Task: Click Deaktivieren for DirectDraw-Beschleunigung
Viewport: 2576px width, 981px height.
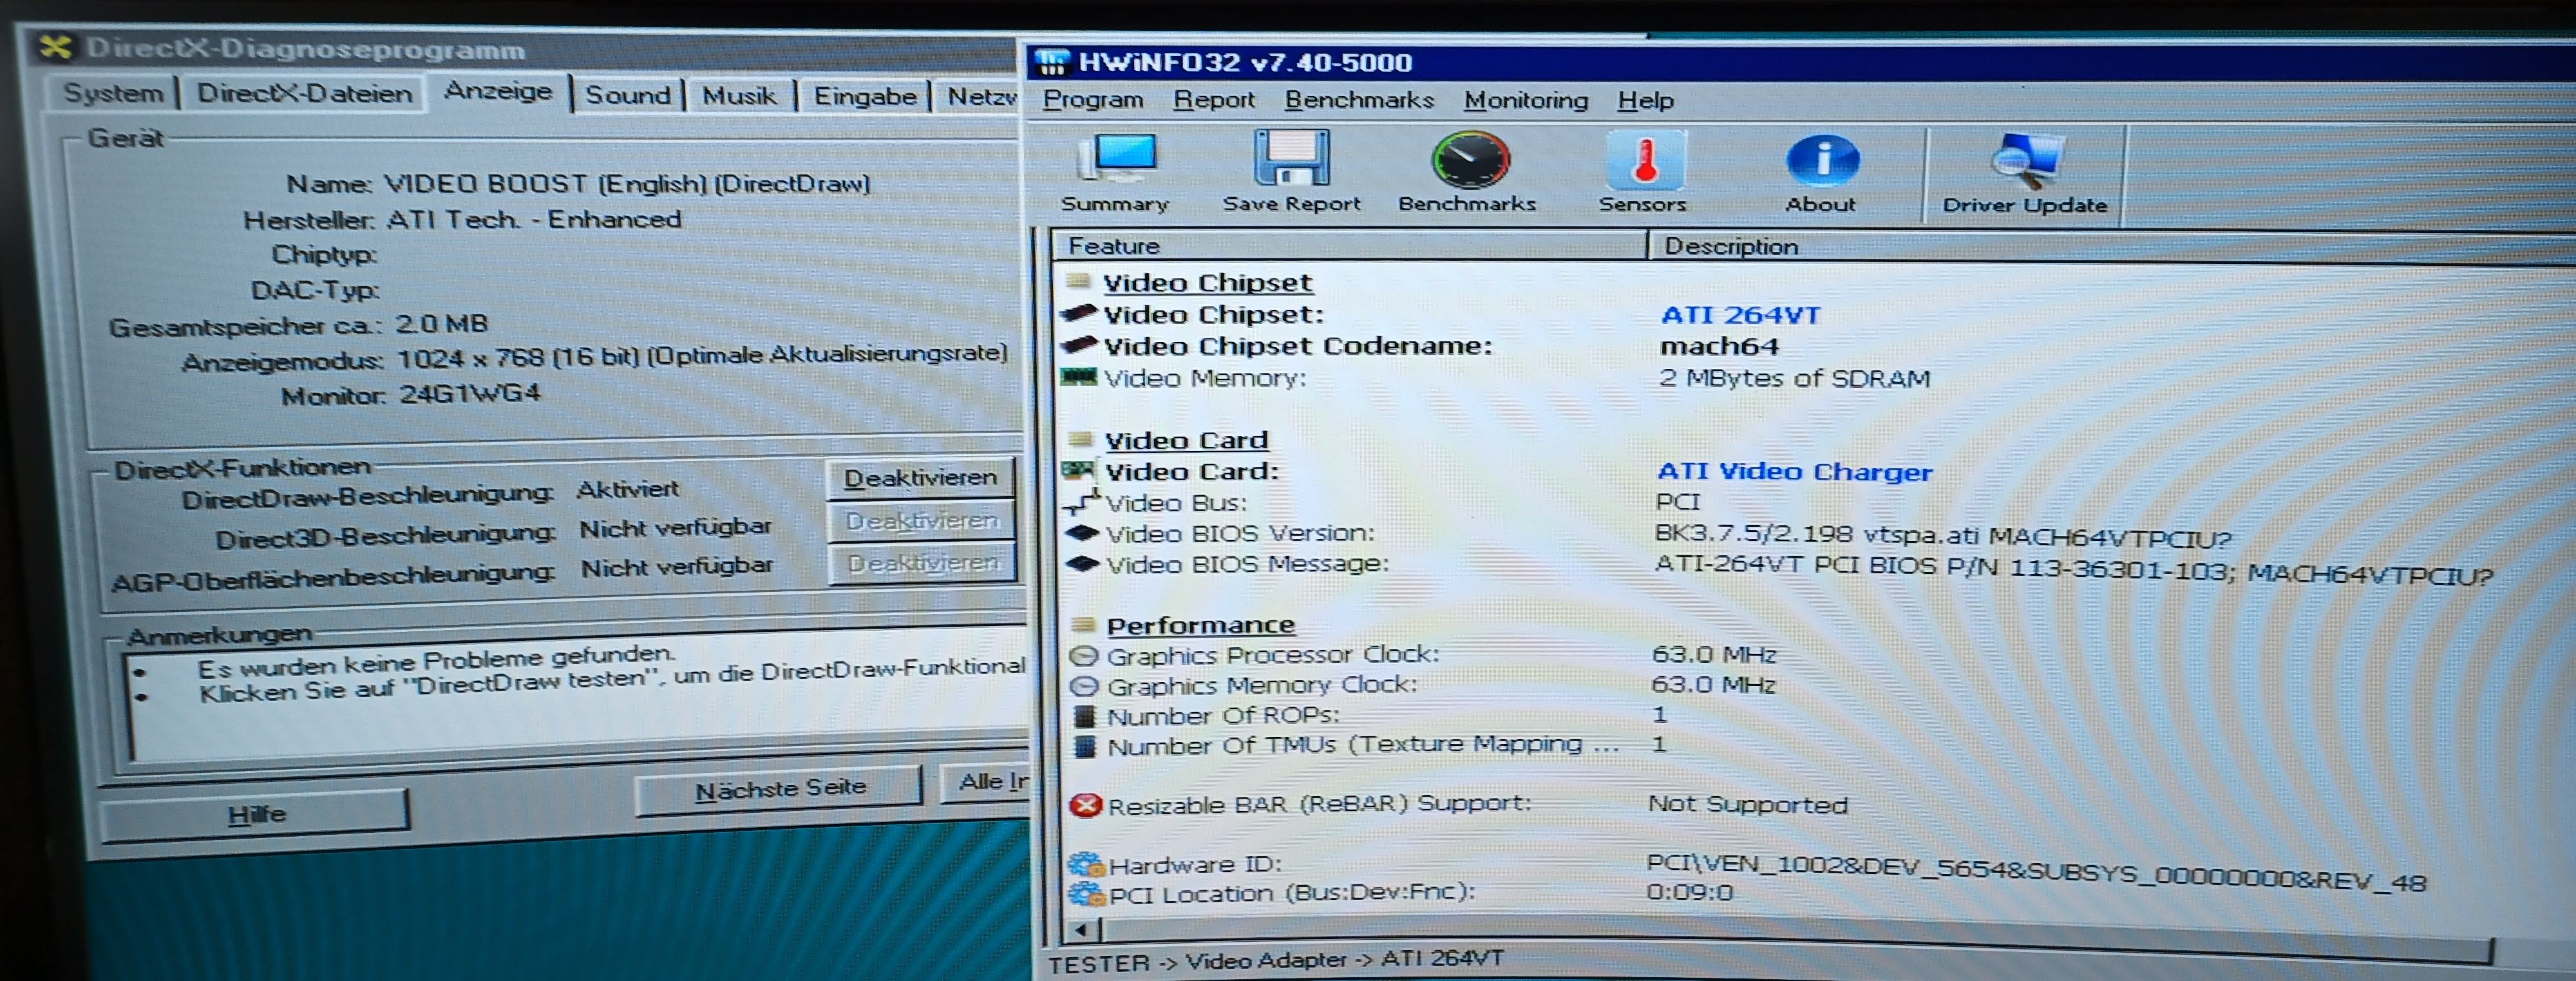Action: [x=920, y=478]
